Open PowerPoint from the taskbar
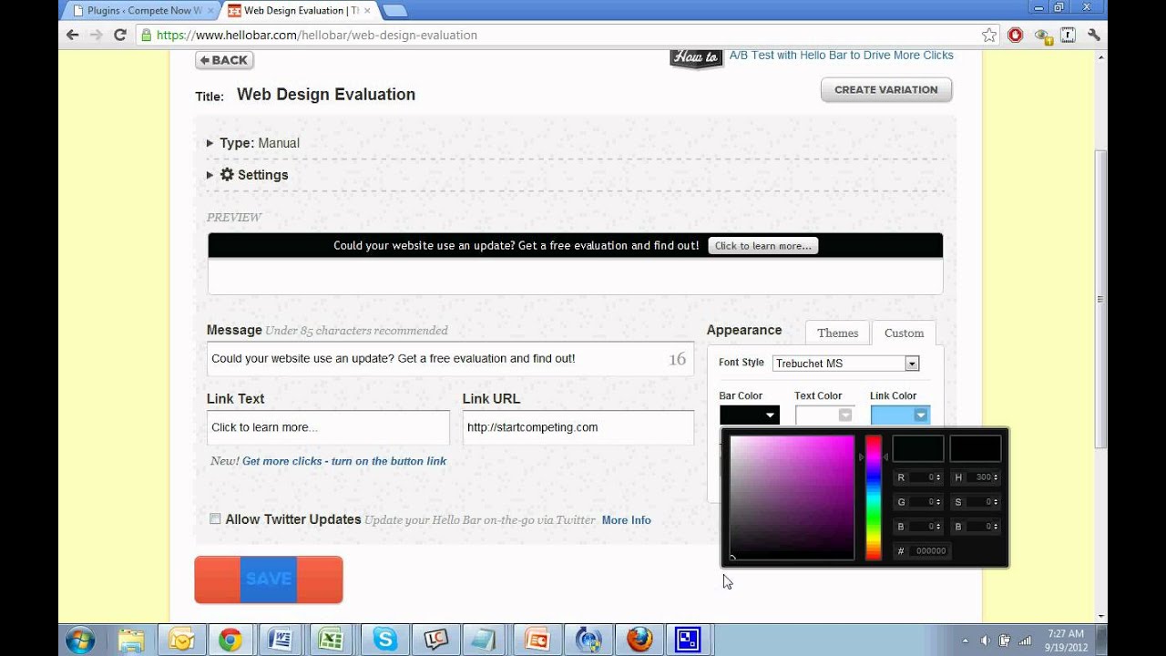 [537, 641]
